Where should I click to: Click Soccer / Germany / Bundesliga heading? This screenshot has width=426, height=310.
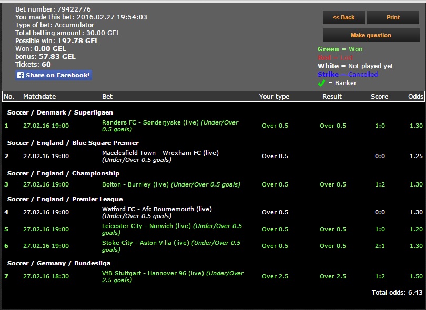59,263
